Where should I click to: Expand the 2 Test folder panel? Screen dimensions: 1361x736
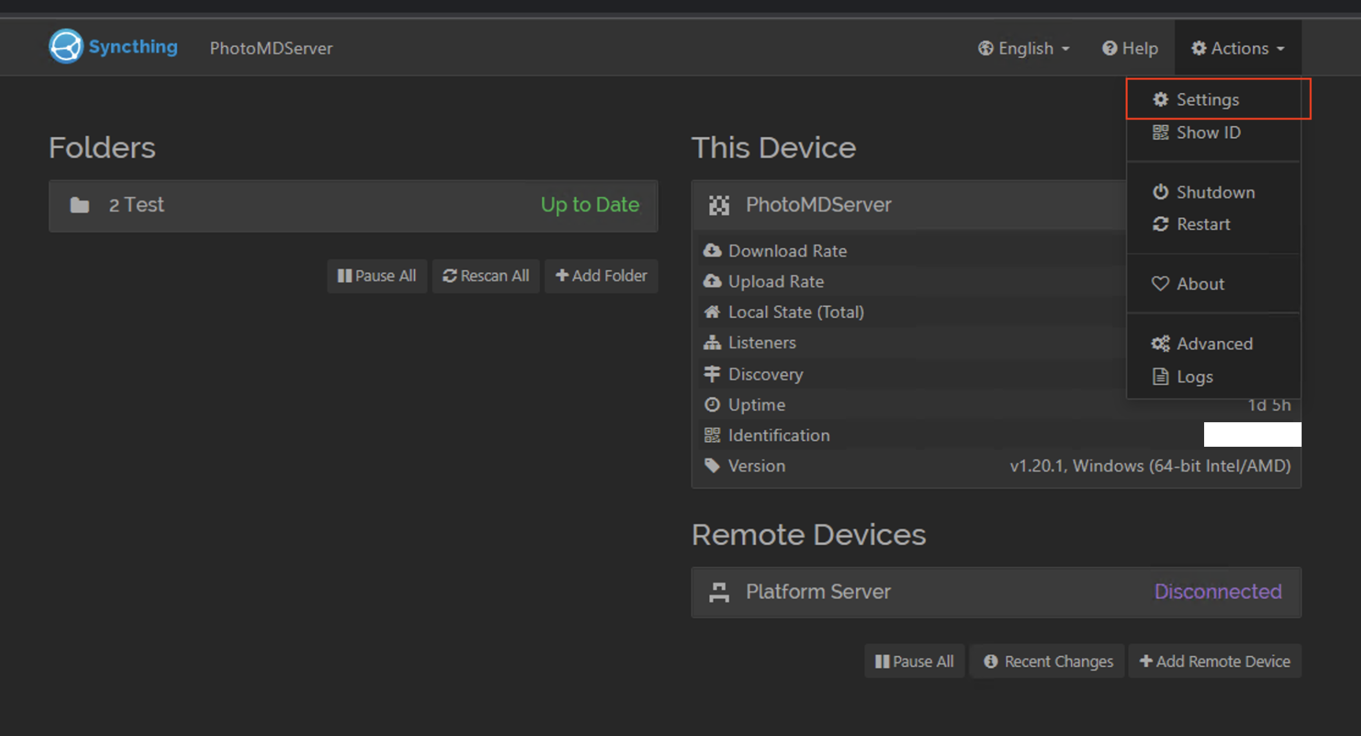pos(354,205)
